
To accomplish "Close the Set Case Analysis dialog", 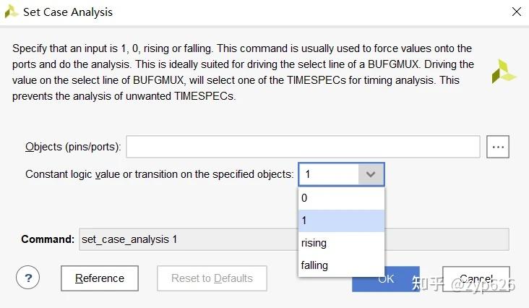I will click(516, 12).
